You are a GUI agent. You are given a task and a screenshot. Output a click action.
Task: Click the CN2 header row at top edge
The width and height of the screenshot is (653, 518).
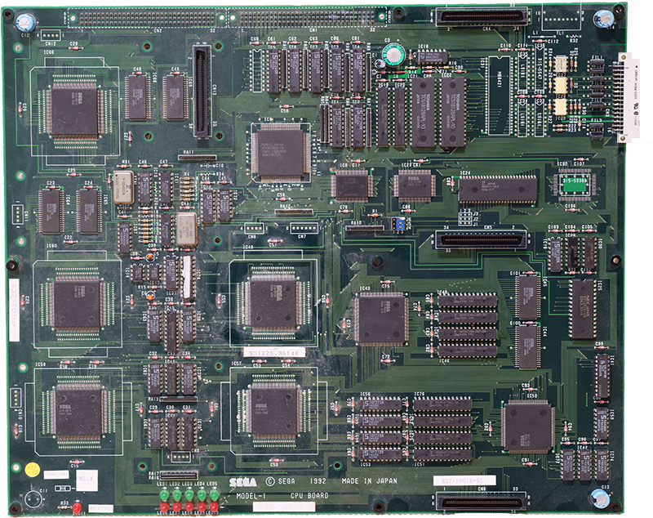pos(146,18)
